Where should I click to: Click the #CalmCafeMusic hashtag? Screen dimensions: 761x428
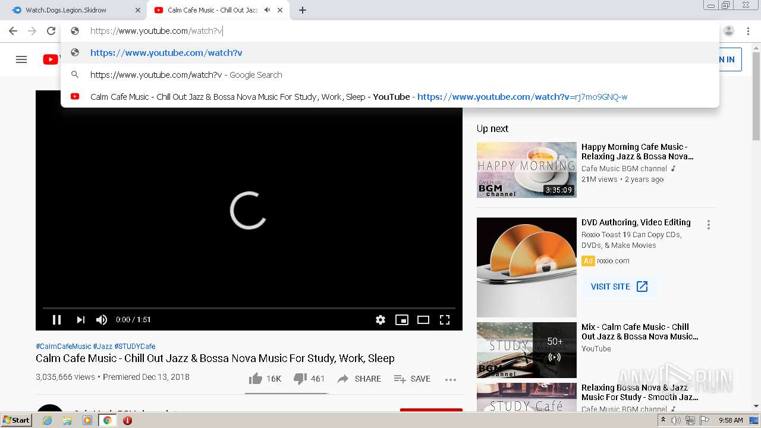63,346
